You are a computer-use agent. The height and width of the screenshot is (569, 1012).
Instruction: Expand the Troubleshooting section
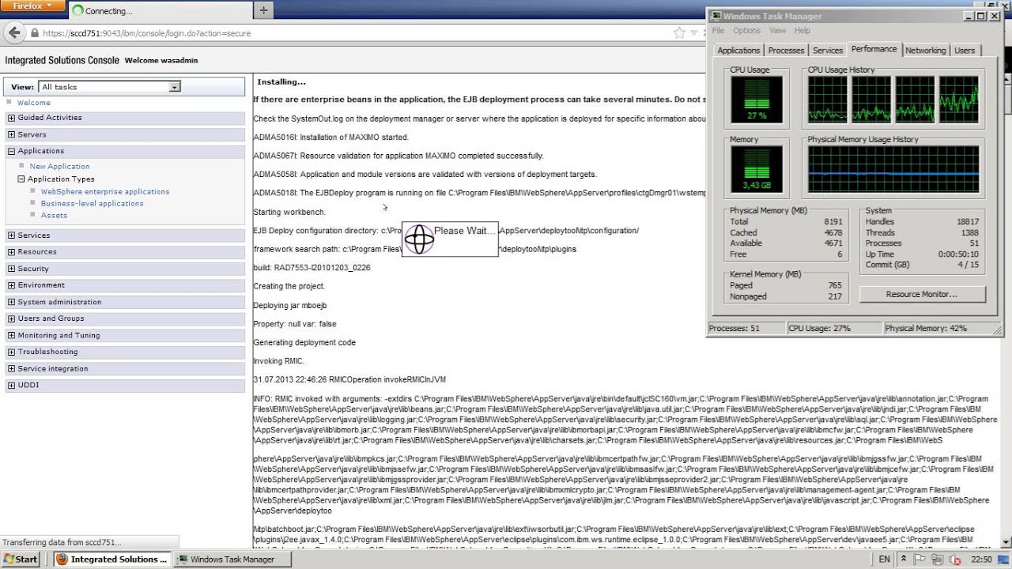tap(12, 352)
